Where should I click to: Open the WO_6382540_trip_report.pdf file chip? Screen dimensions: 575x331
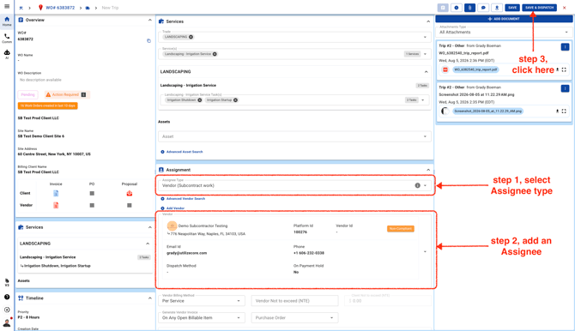(475, 69)
